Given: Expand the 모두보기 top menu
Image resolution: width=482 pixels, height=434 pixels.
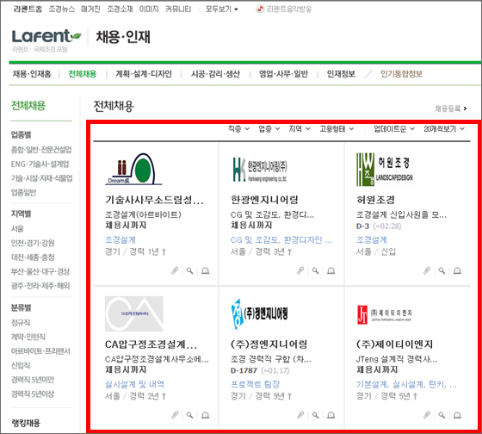Looking at the screenshot, I should 222,9.
